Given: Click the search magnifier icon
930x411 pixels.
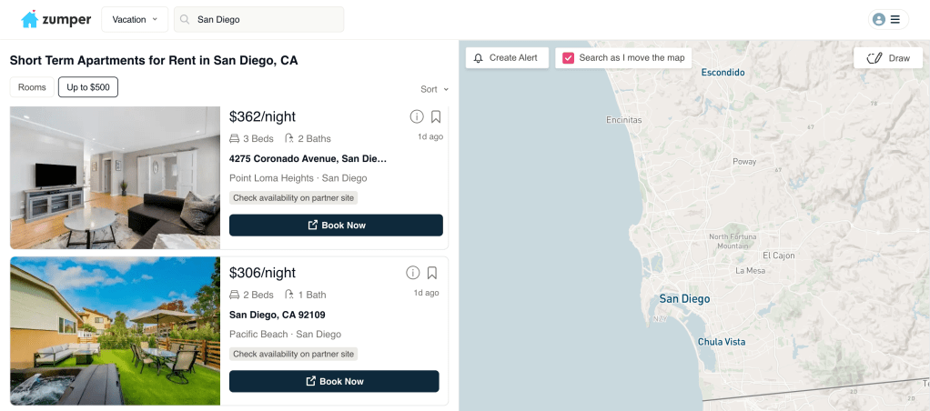Looking at the screenshot, I should tap(185, 19).
